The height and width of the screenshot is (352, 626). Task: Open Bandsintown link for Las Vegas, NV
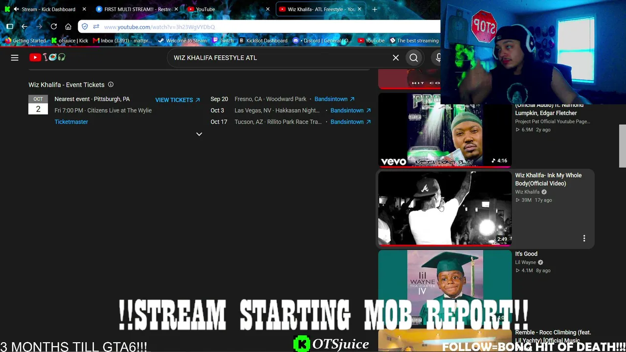[x=351, y=110]
